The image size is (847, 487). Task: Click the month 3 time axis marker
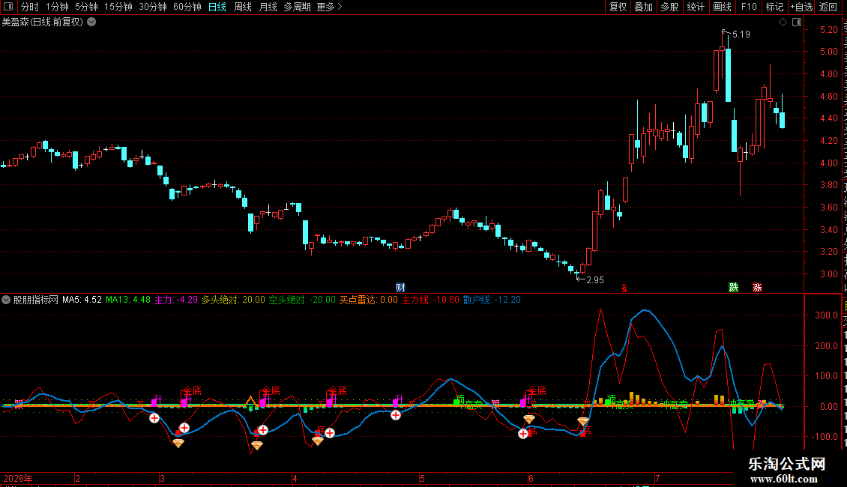coord(162,478)
